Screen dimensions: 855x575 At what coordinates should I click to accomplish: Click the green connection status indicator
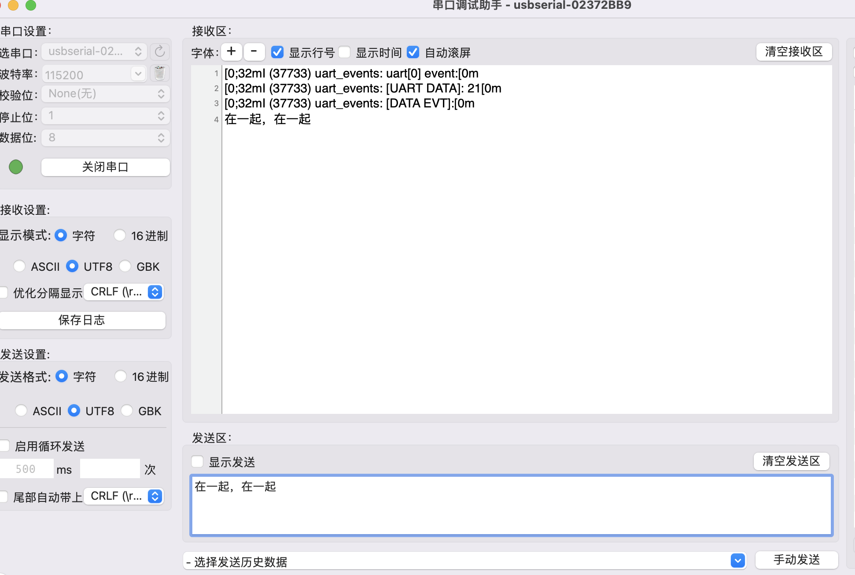pyautogui.click(x=16, y=167)
